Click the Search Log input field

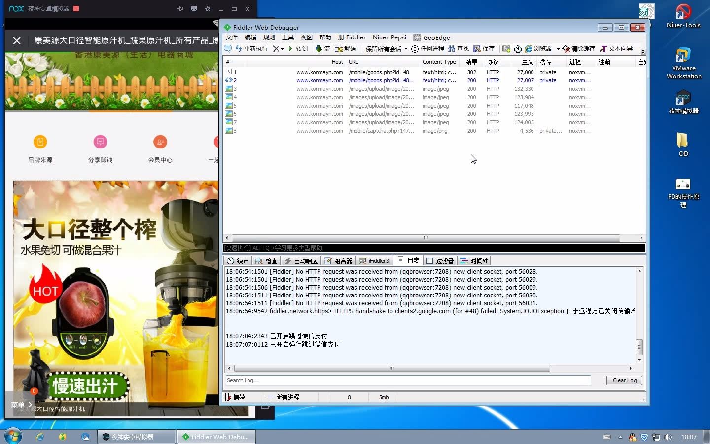pyautogui.click(x=408, y=380)
